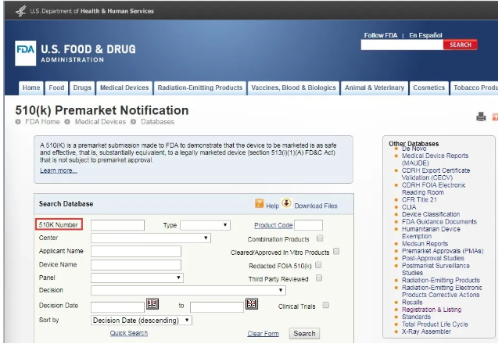
Task: Click the Medical Devices breadcrumb
Action: (100, 122)
